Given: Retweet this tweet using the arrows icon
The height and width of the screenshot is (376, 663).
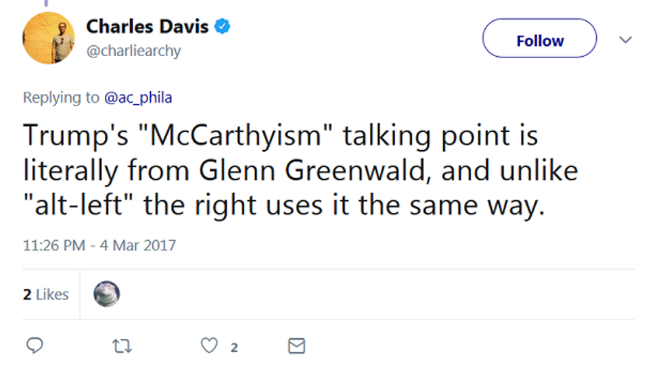Looking at the screenshot, I should pos(122,347).
